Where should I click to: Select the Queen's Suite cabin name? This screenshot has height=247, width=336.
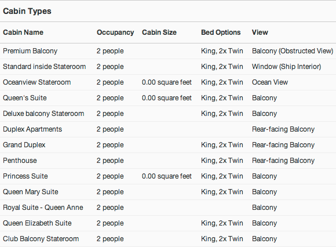[25, 98]
